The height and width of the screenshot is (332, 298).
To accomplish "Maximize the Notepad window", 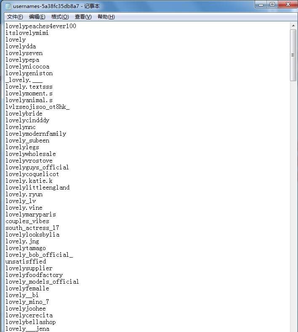I will [x=272, y=5].
